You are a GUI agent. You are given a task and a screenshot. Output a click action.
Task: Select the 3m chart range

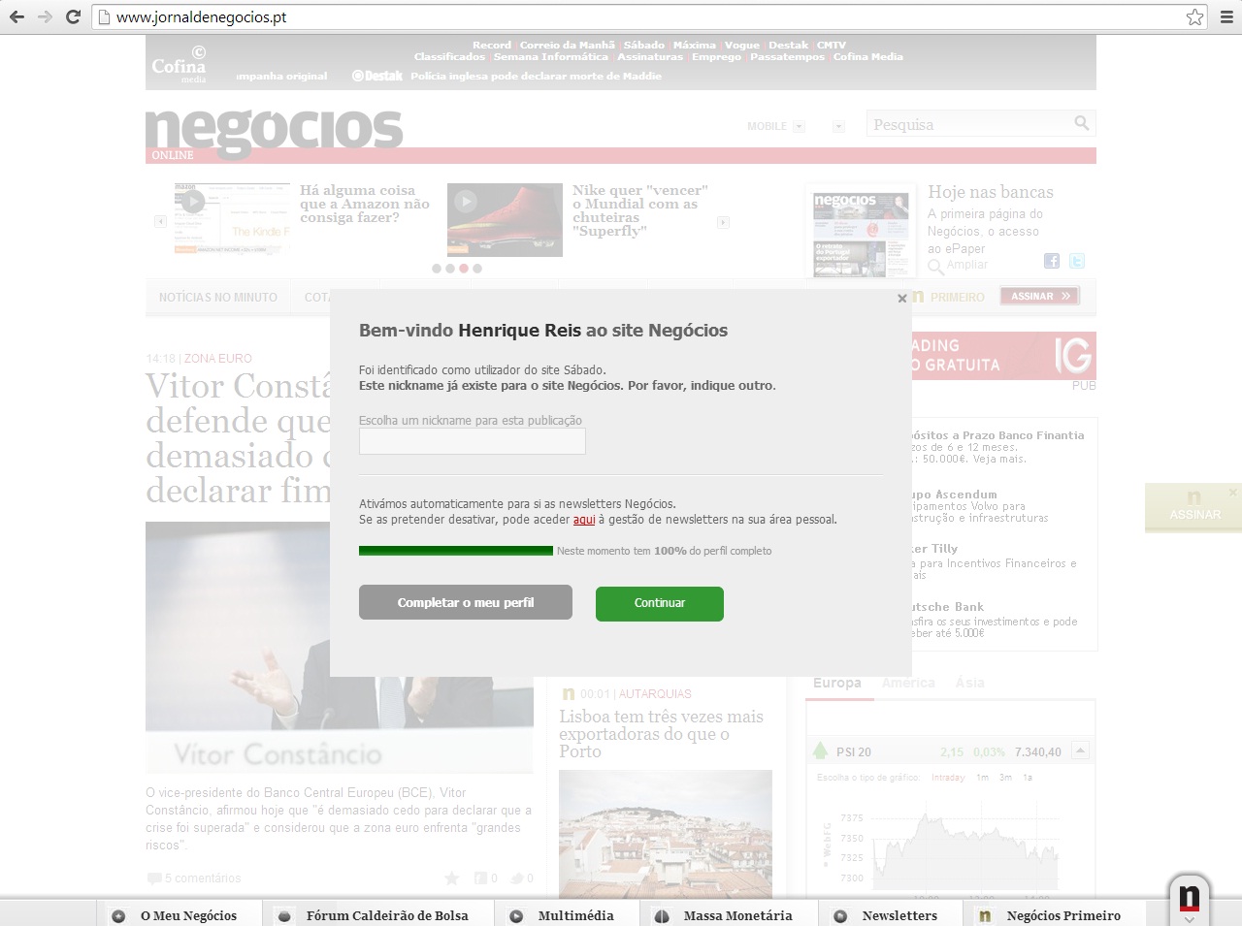tap(1006, 778)
